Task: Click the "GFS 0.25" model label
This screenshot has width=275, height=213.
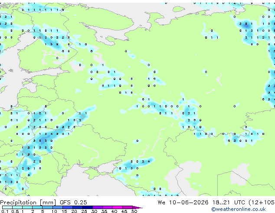Action: [73, 203]
